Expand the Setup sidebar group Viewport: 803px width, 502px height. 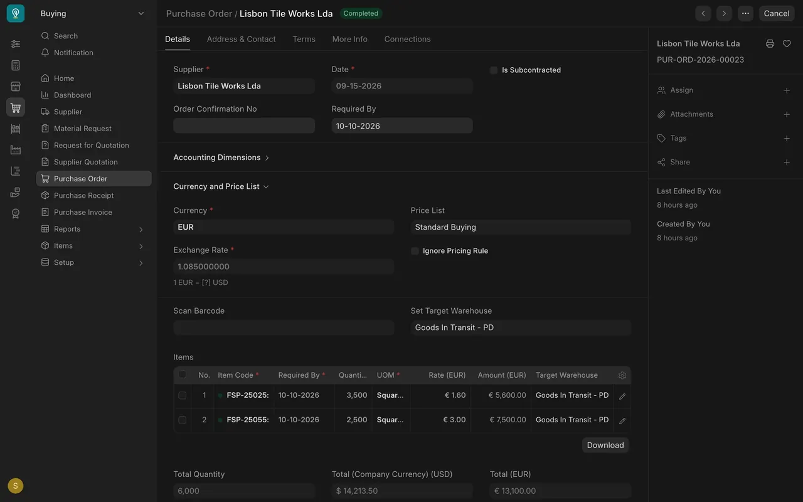94,262
